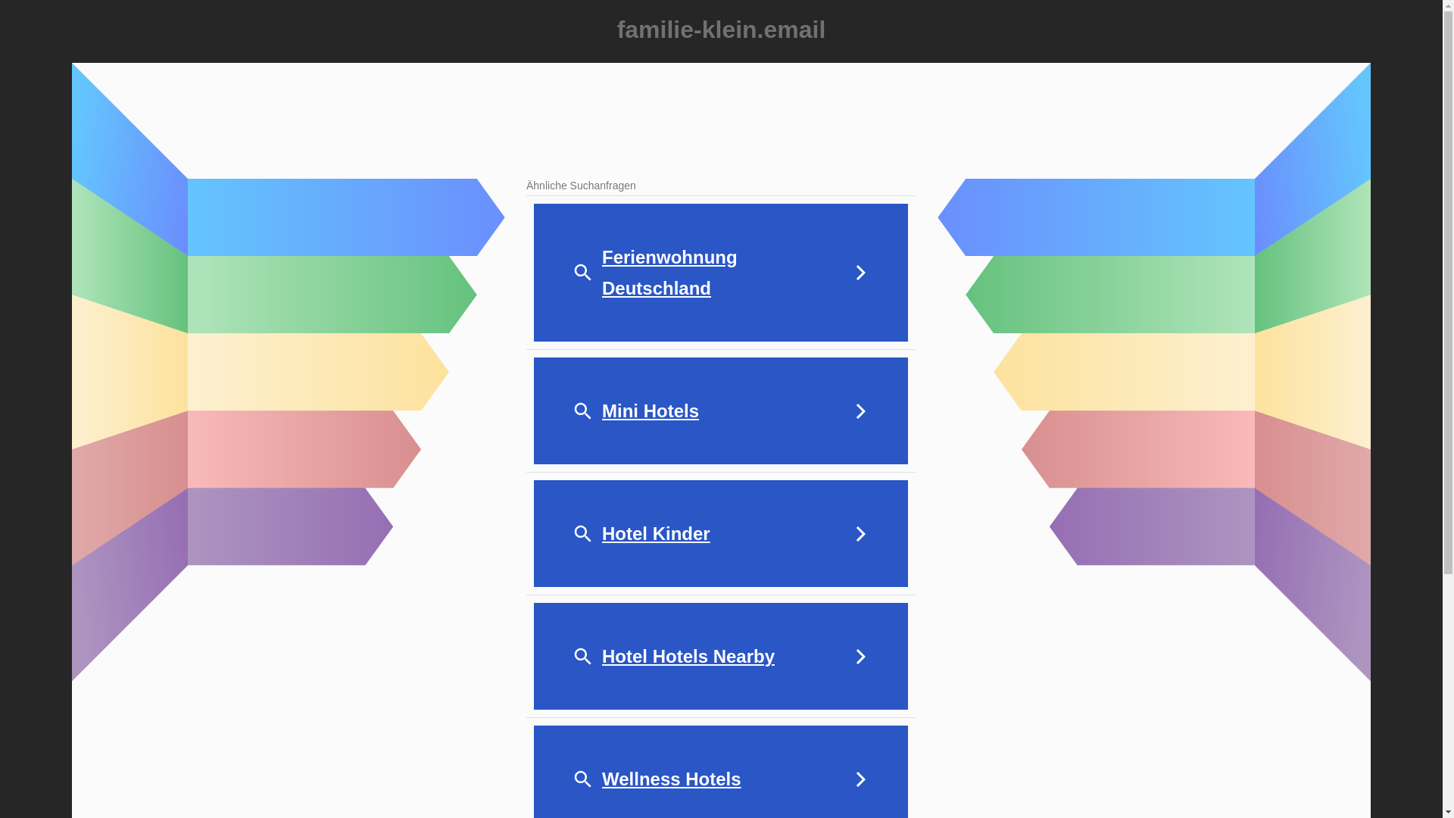The height and width of the screenshot is (818, 1454).
Task: Open the Hotel Hotels Nearby link
Action: click(x=688, y=657)
